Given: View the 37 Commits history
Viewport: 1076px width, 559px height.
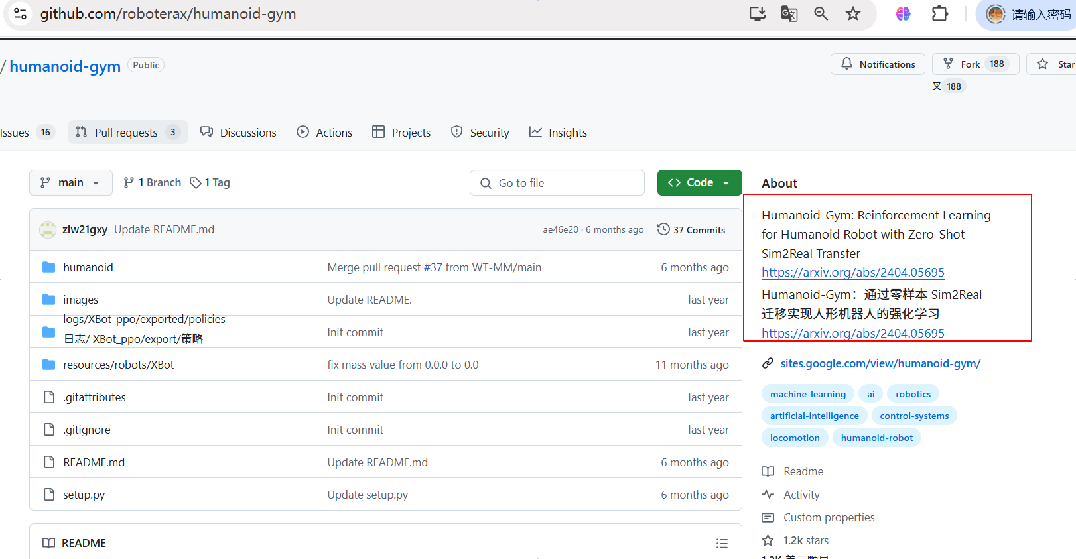Looking at the screenshot, I should coord(691,229).
